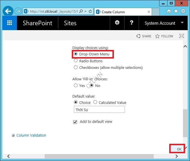Open the SharePoint app launcher grid
Viewport: 190px width, 161px height.
point(10,23)
